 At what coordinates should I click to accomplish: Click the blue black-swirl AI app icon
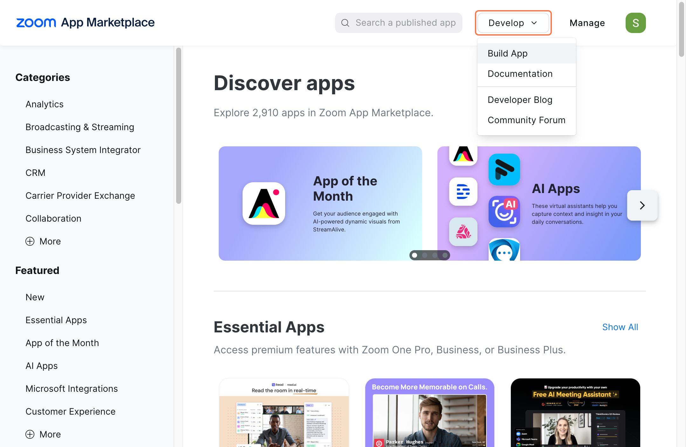click(x=504, y=170)
